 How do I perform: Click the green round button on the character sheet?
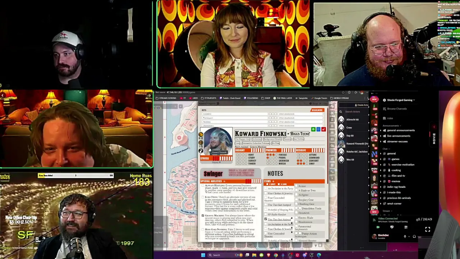pyautogui.click(x=313, y=129)
